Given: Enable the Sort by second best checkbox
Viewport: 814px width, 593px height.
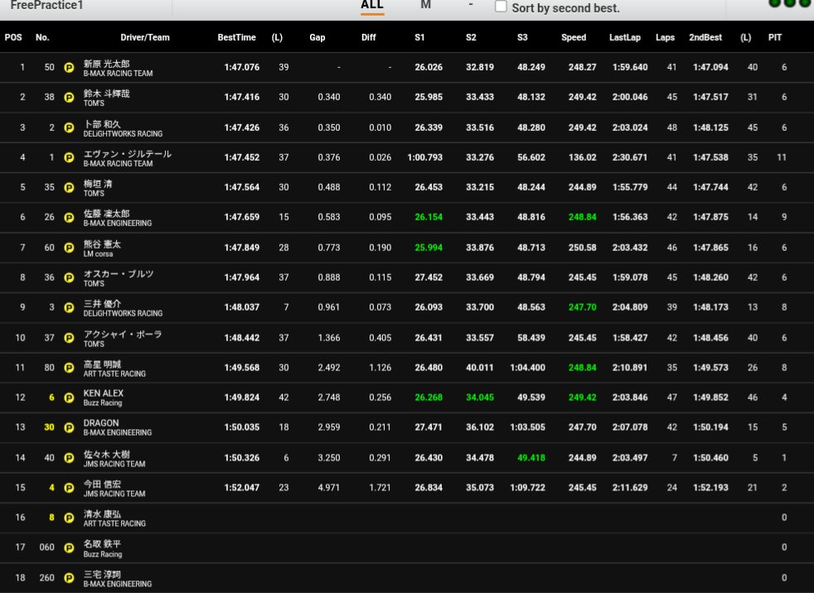Looking at the screenshot, I should pyautogui.click(x=501, y=7).
